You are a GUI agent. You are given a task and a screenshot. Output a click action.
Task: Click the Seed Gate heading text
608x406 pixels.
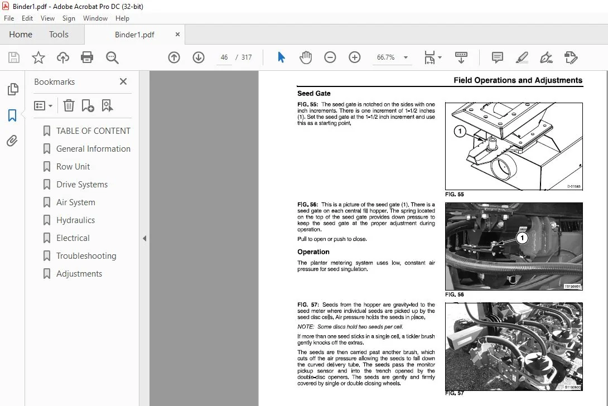(x=313, y=94)
